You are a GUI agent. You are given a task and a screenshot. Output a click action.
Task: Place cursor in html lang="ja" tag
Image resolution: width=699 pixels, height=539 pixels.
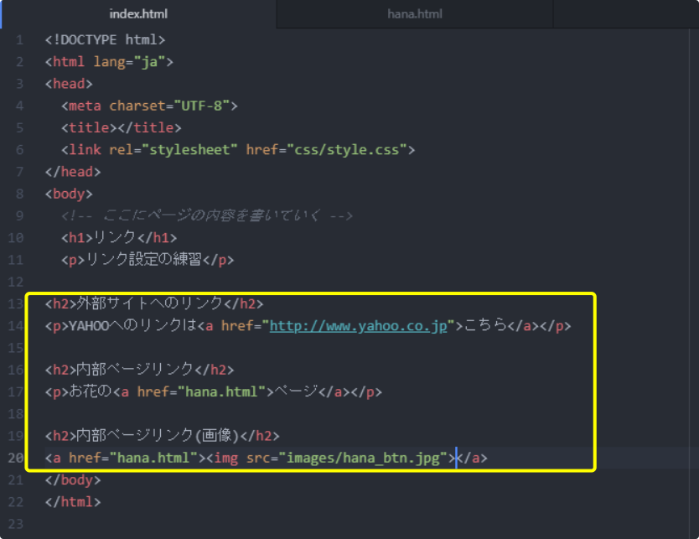coord(109,61)
